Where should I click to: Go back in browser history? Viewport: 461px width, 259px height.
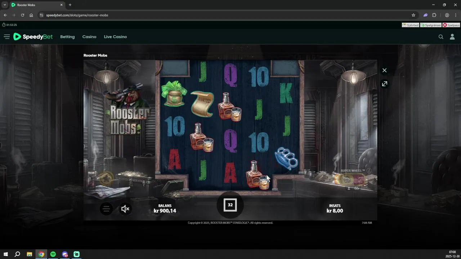coord(5,15)
